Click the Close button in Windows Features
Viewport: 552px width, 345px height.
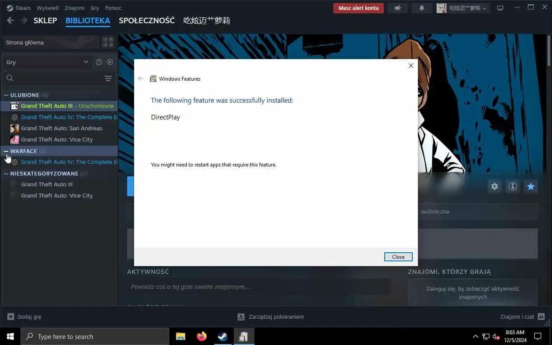click(398, 257)
